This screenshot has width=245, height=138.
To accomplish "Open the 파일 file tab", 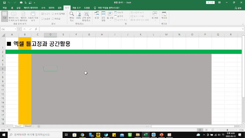I will coord(5,8).
